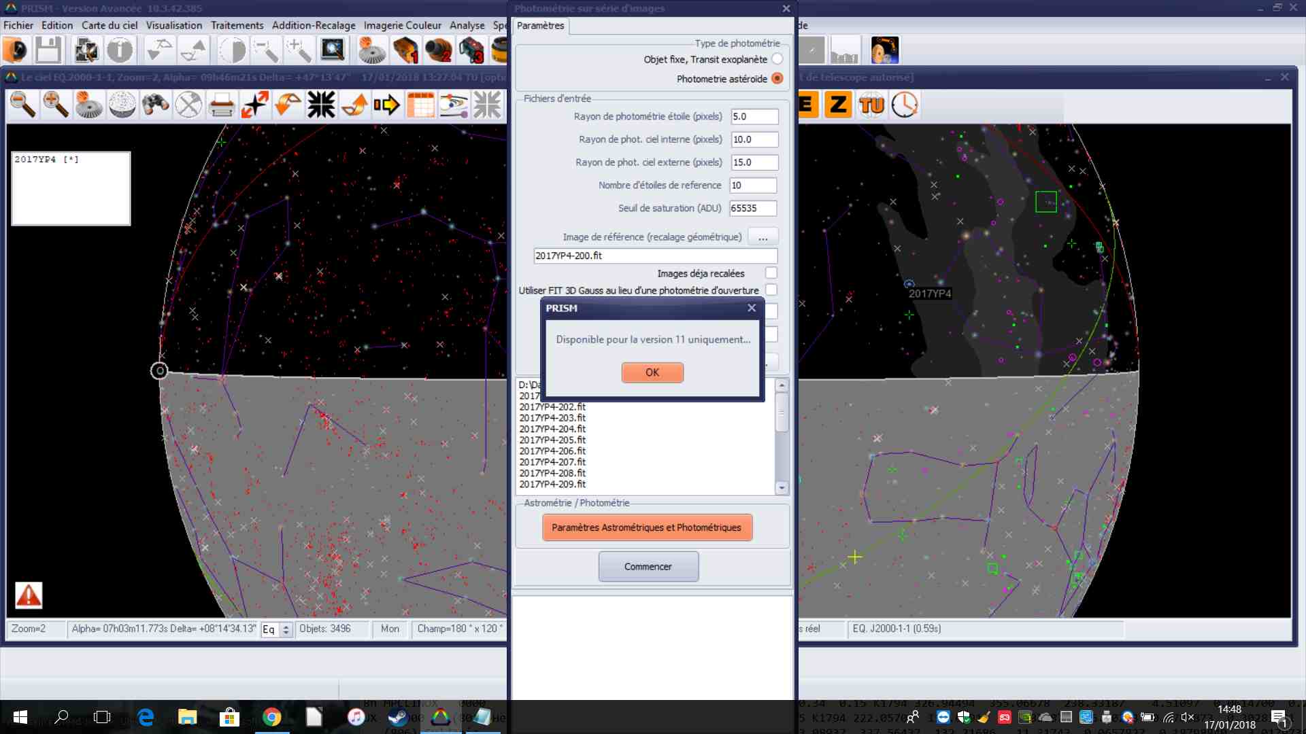This screenshot has height=734, width=1306.
Task: Select the Paramètres tab
Action: click(540, 25)
